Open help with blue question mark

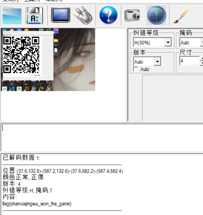pyautogui.click(x=108, y=15)
